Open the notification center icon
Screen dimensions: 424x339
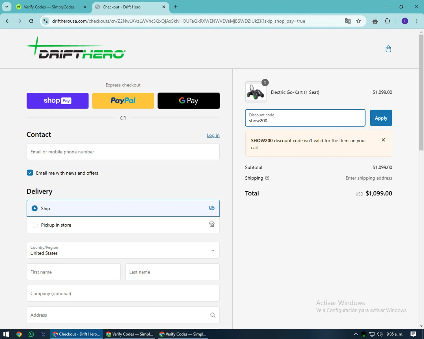click(x=413, y=334)
